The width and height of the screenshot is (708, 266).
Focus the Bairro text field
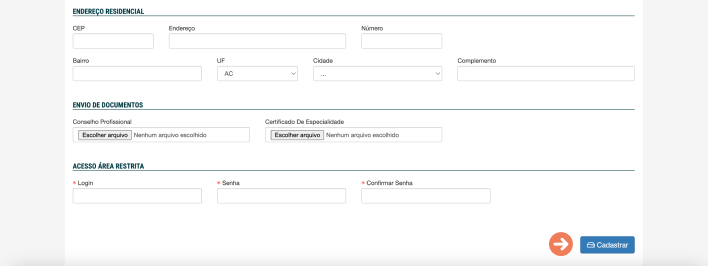137,73
